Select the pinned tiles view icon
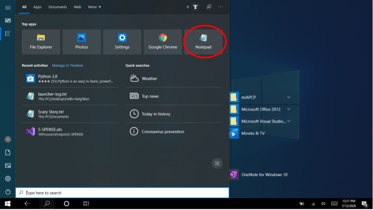Screen dimensions: 373x210 tap(8, 20)
